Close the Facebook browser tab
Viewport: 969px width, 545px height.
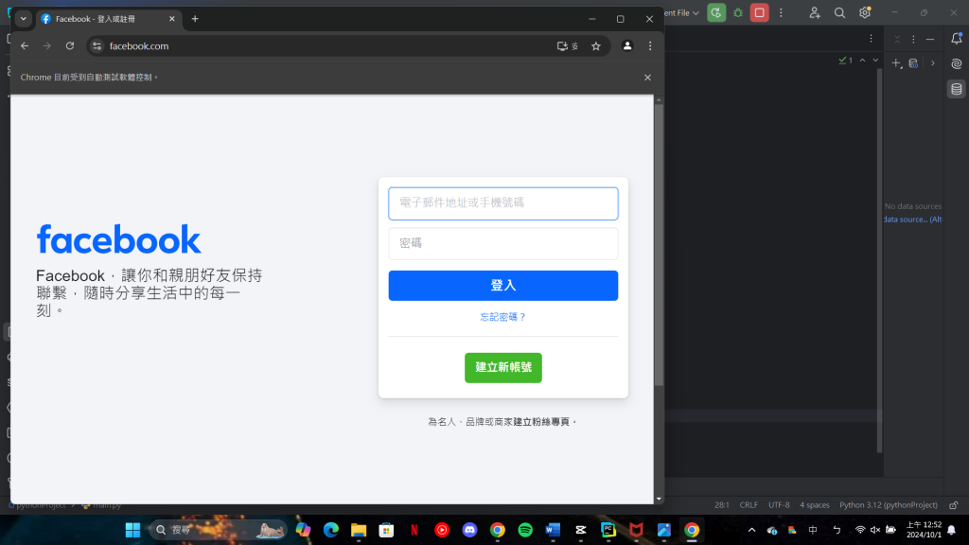pyautogui.click(x=172, y=19)
